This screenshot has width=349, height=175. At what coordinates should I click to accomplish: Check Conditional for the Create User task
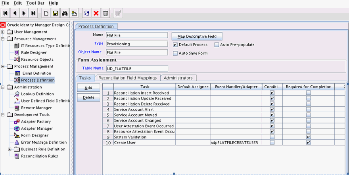[x=272, y=142]
